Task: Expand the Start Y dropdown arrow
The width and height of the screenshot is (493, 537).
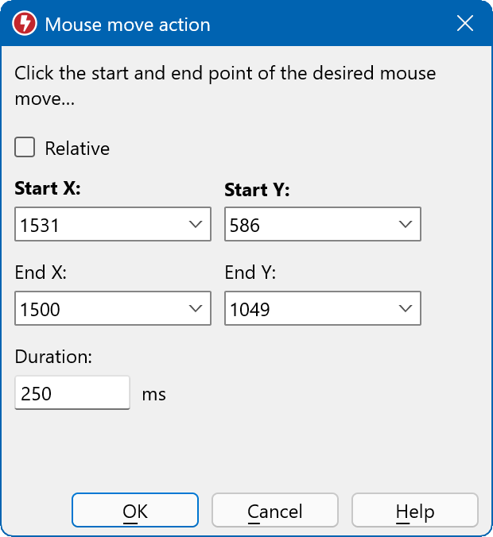Action: [406, 225]
